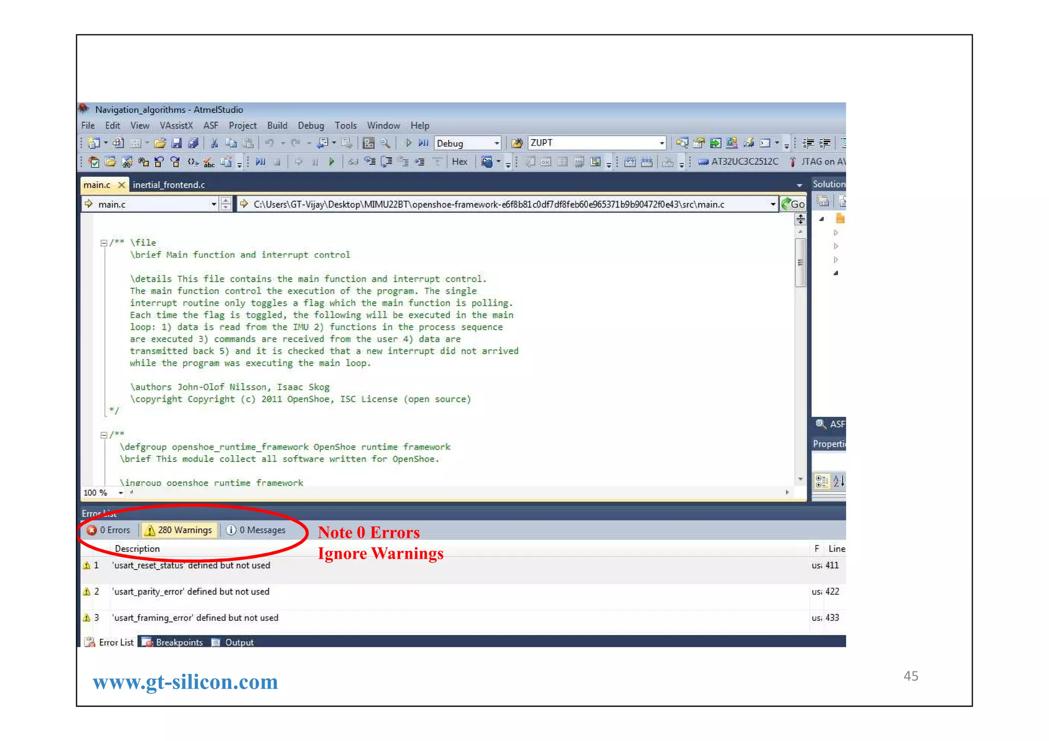1049x741 pixels.
Task: Open the Tools menu
Action: pos(346,125)
